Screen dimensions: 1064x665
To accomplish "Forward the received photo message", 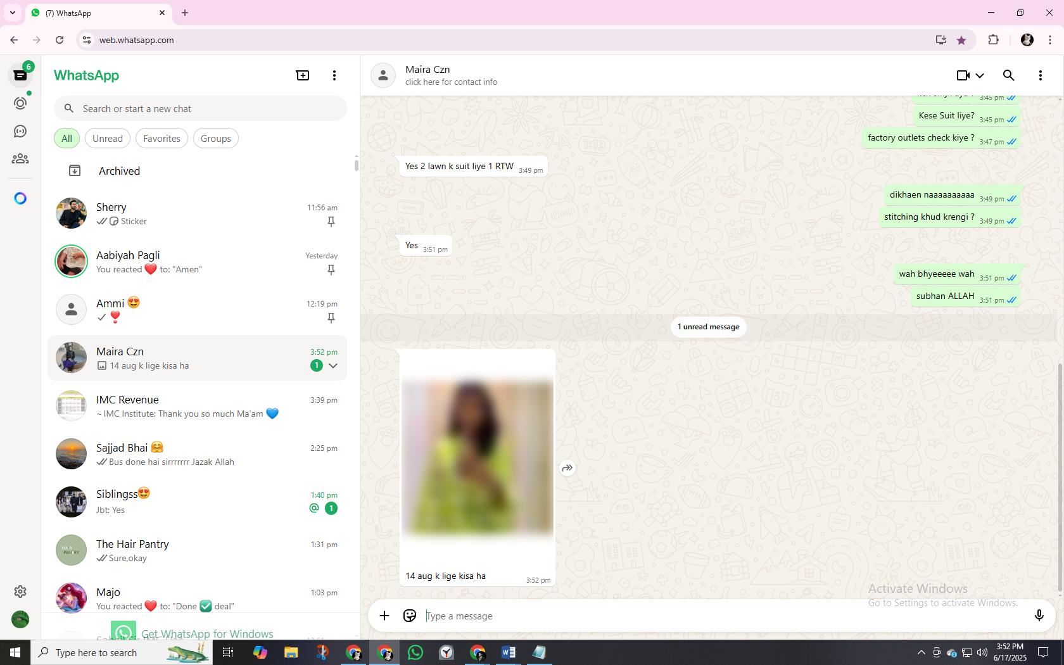I will 567,468.
